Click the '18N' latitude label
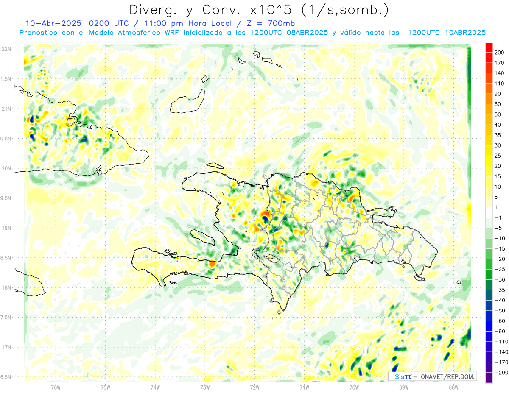Screen dimensions: 509x393 click(x=6, y=287)
